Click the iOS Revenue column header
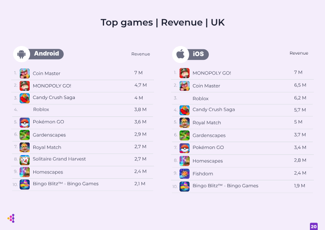The image size is (325, 230). (299, 53)
